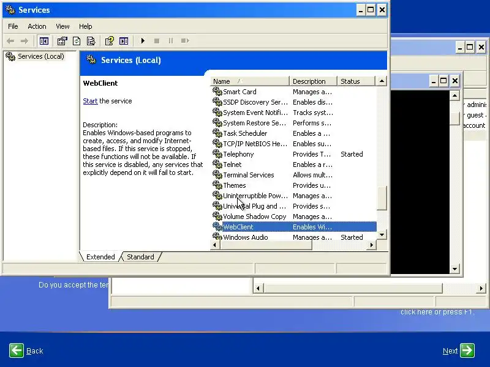Select the System Restore Service icon
Image resolution: width=490 pixels, height=367 pixels.
tap(217, 123)
